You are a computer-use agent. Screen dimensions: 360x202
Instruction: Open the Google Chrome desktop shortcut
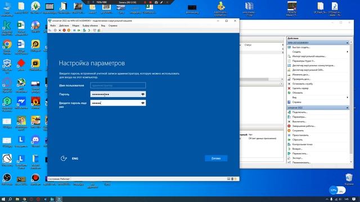[7, 47]
